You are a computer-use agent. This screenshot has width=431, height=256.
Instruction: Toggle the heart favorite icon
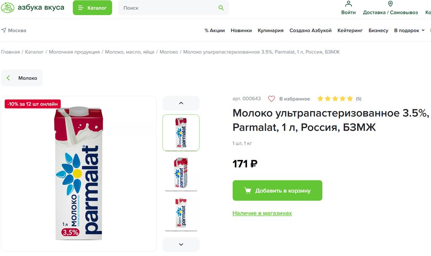click(x=271, y=99)
